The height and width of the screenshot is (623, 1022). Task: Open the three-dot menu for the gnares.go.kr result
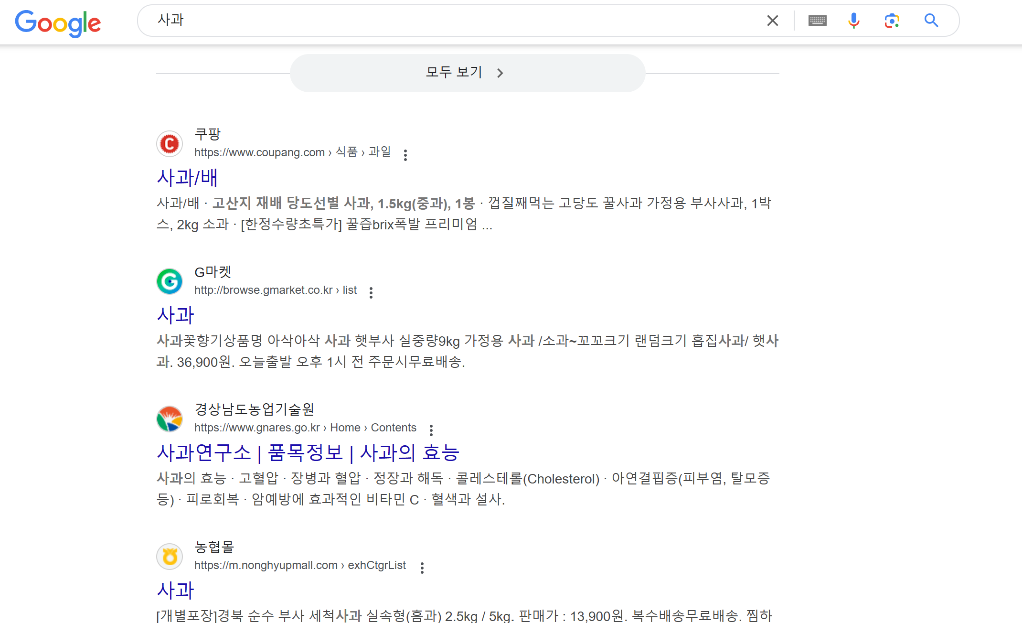coord(431,430)
